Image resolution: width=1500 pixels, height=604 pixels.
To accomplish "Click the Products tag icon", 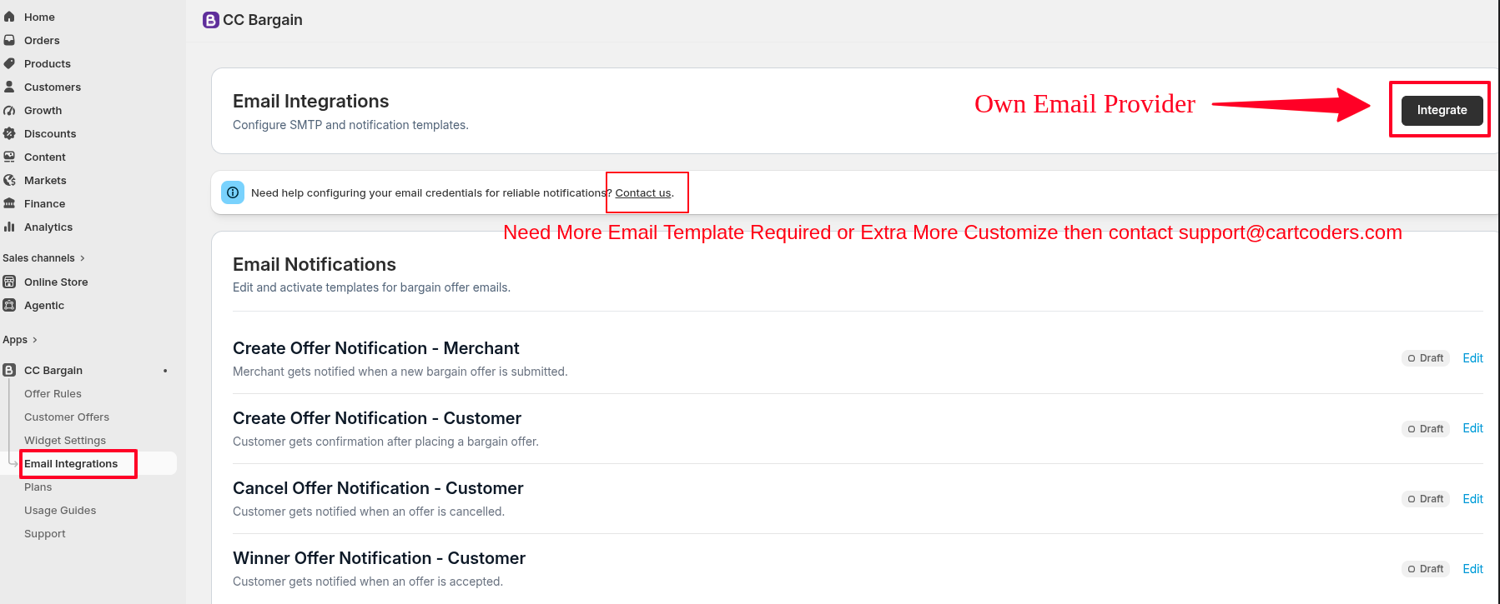I will point(9,63).
